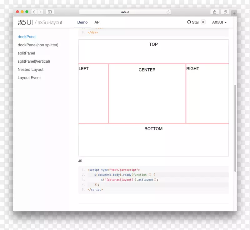Go back with Safari's back arrow
Screen dimensions: 250x230
click(34, 12)
